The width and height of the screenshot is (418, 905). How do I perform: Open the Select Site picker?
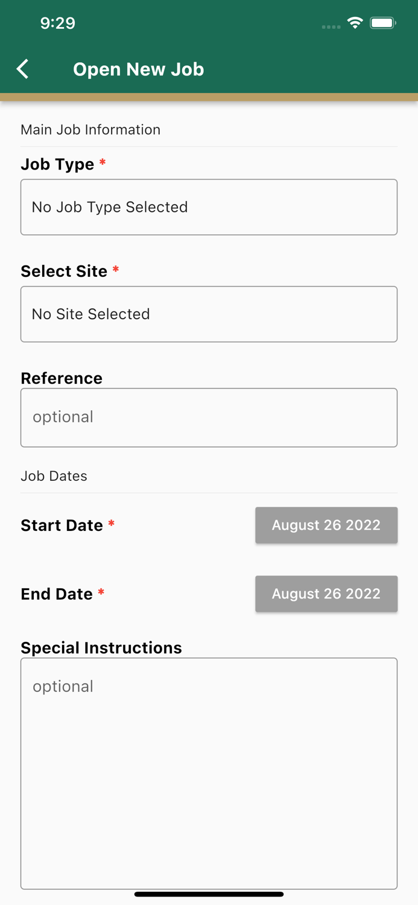click(x=209, y=314)
